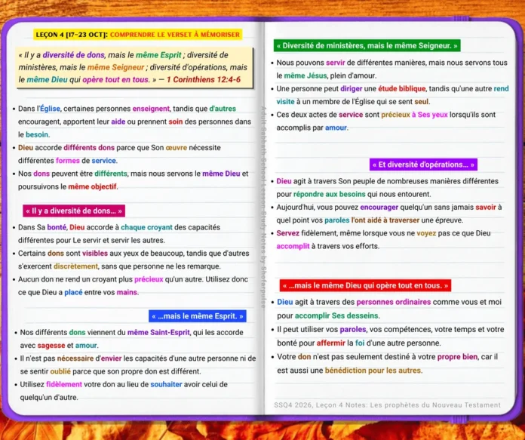Screen dimensions: 525x440
Task: Click the word 'discrètement'
Action: point(75,266)
